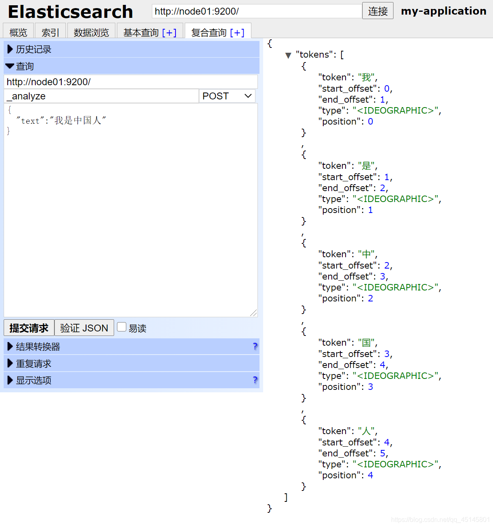
Task: Click the token value "是"
Action: 366,166
